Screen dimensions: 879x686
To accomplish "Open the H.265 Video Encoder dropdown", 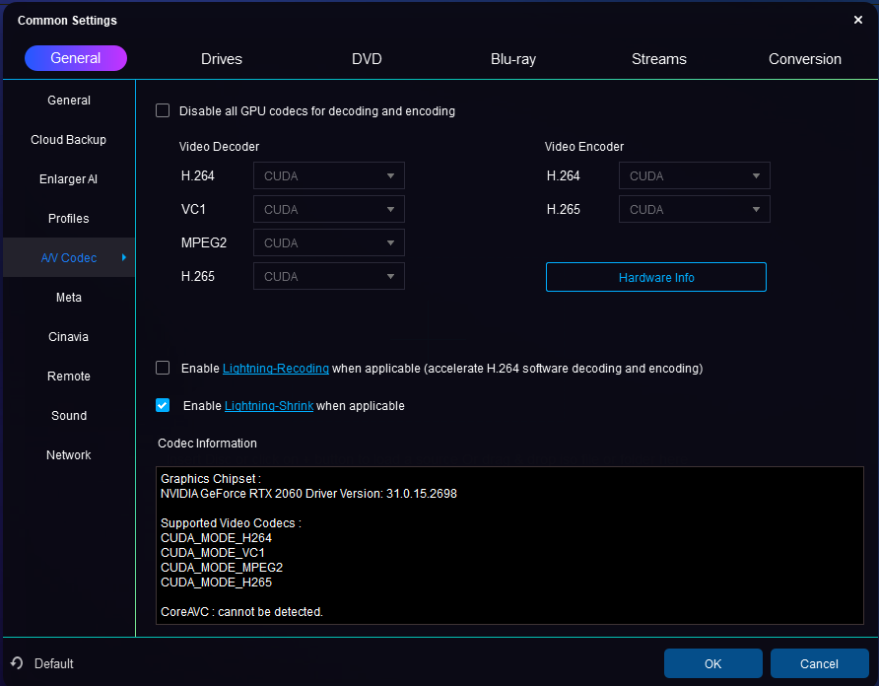I will [695, 209].
